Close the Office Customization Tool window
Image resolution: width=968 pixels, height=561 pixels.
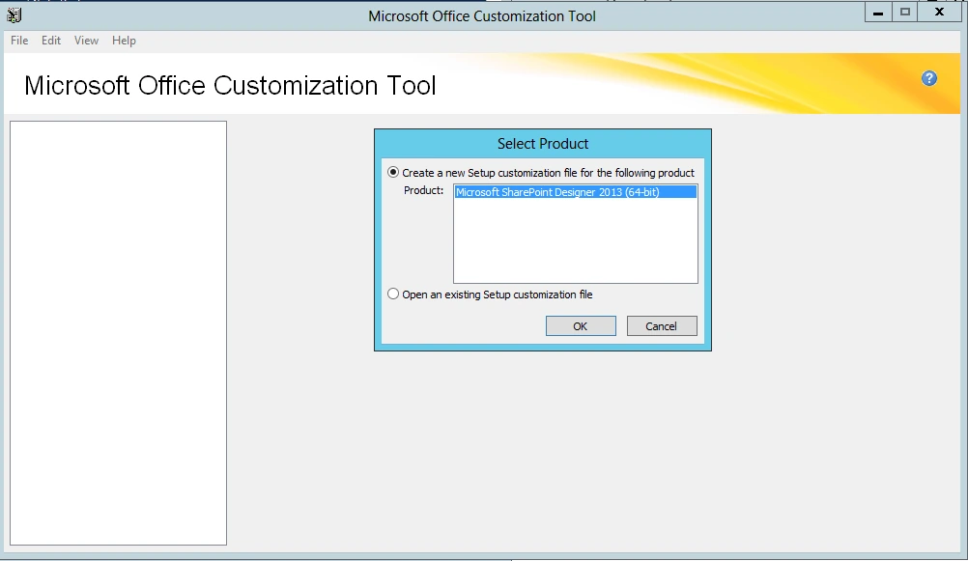tap(940, 12)
